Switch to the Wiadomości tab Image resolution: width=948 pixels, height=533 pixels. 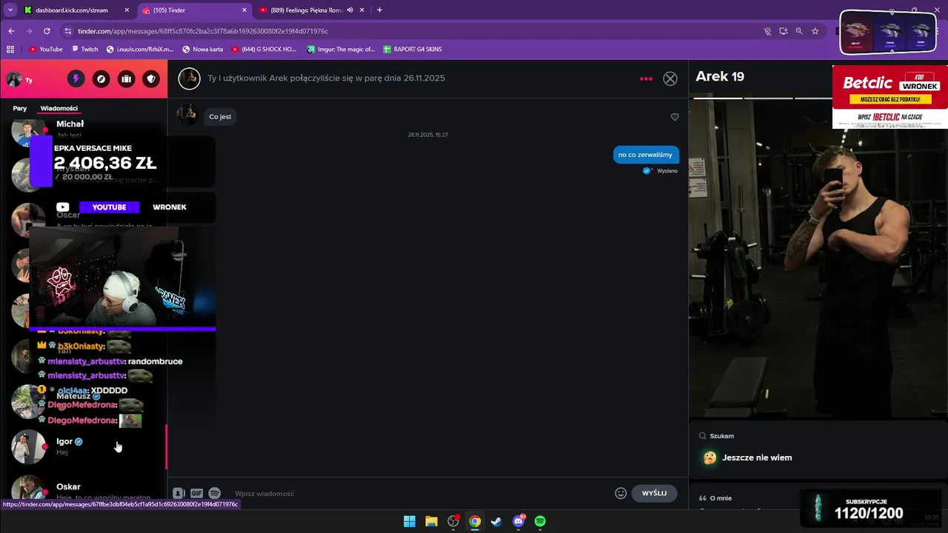click(x=59, y=108)
